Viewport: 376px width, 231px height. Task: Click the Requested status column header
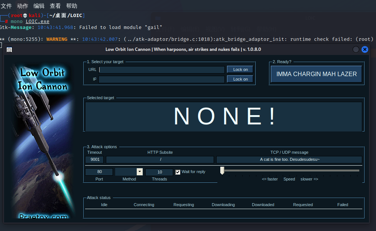303,205
